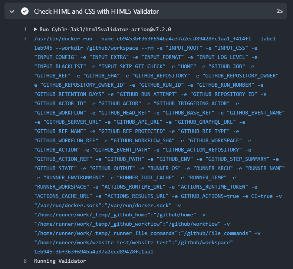This screenshot has height=269, width=293.
Task: Click the 'GITHUB_ACTIONS=true' text
Action: [x=210, y=196]
